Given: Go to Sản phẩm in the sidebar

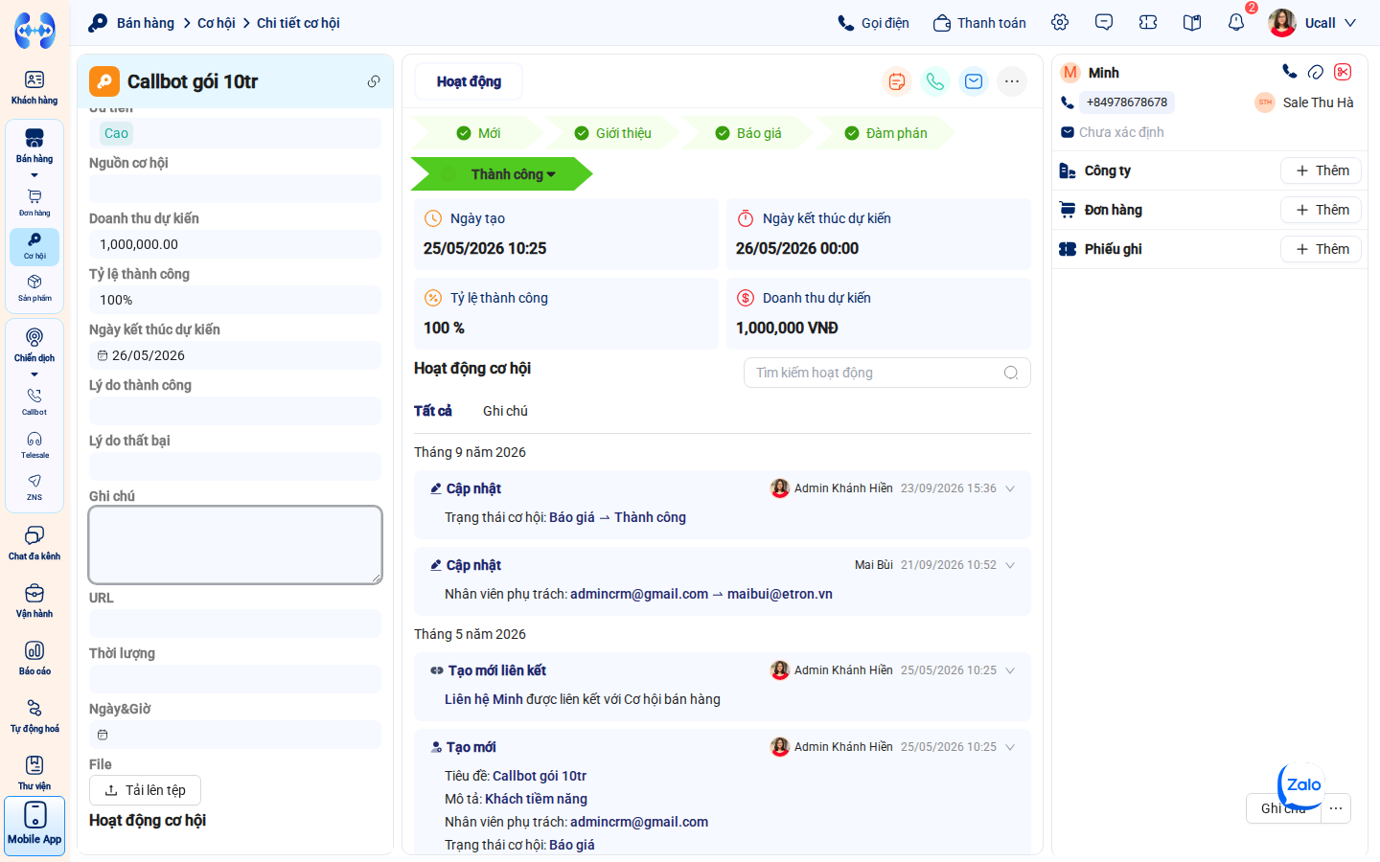Looking at the screenshot, I should click(34, 287).
